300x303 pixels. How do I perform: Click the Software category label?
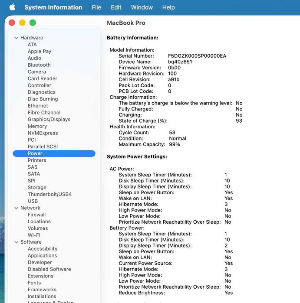(31, 242)
